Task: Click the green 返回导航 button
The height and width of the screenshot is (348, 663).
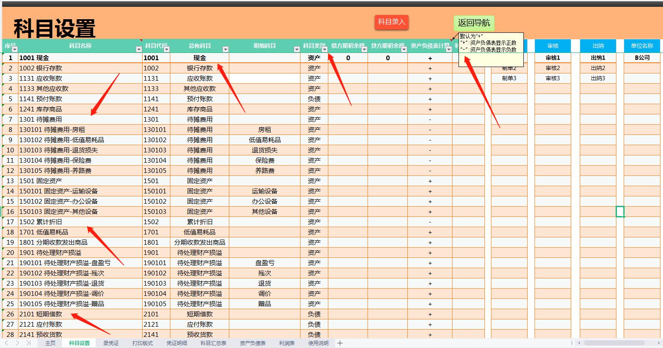Action: (x=474, y=23)
